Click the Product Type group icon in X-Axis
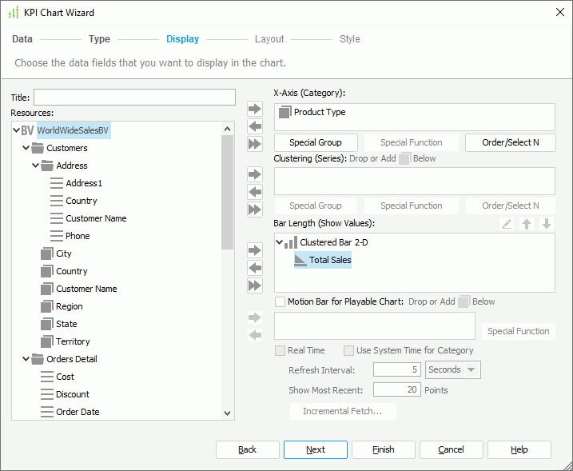This screenshot has width=573, height=471. [x=285, y=112]
